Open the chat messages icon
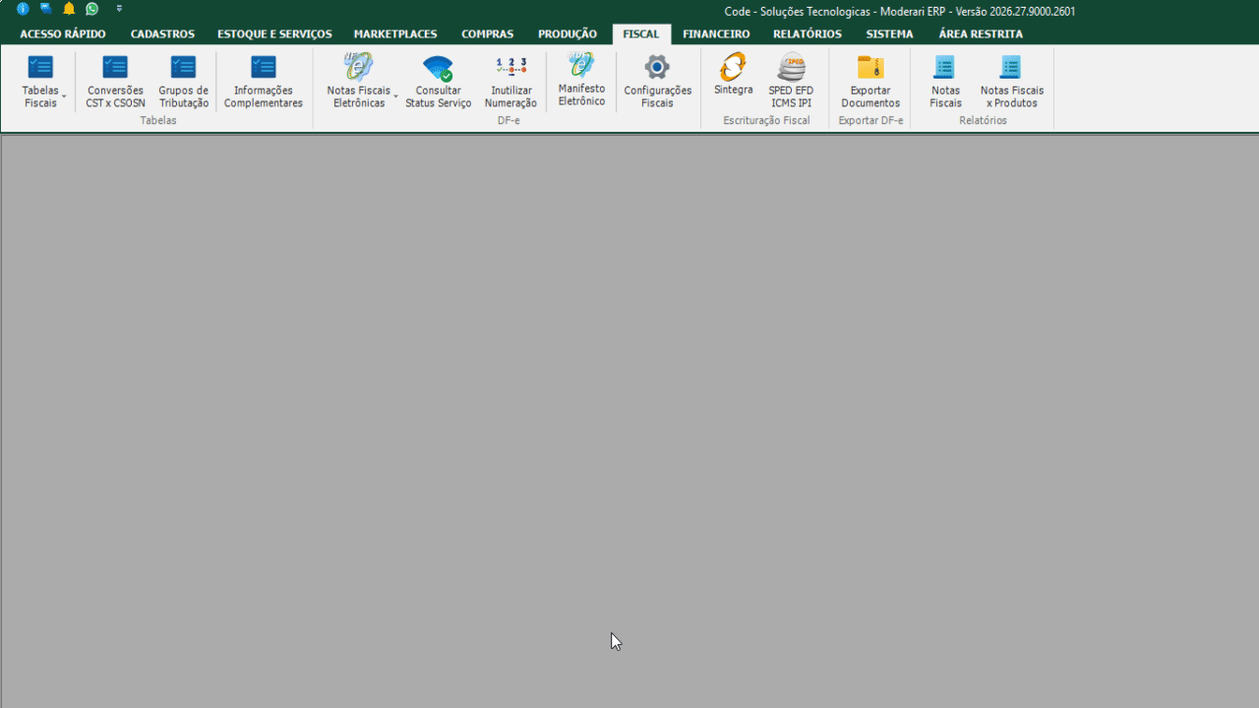Viewport: 1259px width, 708px height. pos(45,9)
